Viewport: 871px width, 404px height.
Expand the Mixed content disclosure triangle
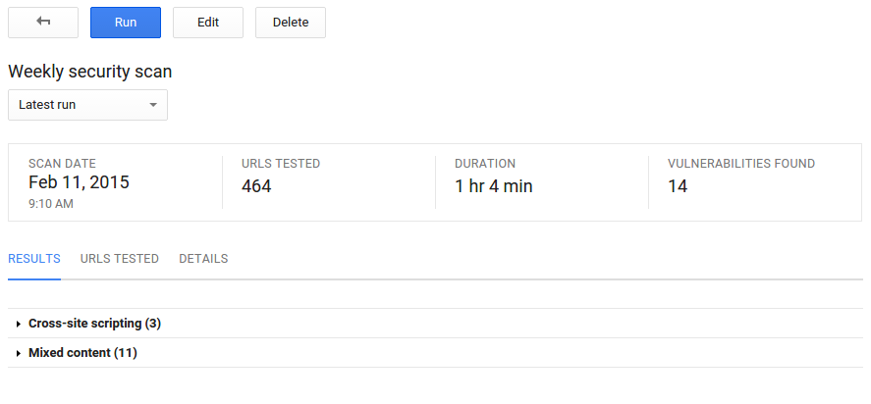(19, 353)
